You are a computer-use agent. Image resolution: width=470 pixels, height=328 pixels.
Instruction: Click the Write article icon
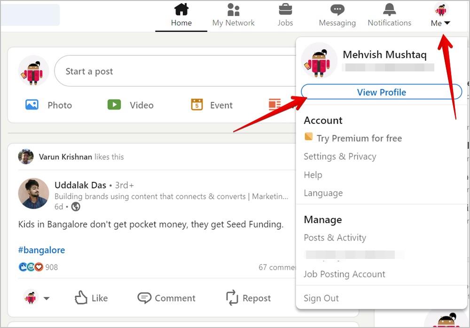(274, 104)
